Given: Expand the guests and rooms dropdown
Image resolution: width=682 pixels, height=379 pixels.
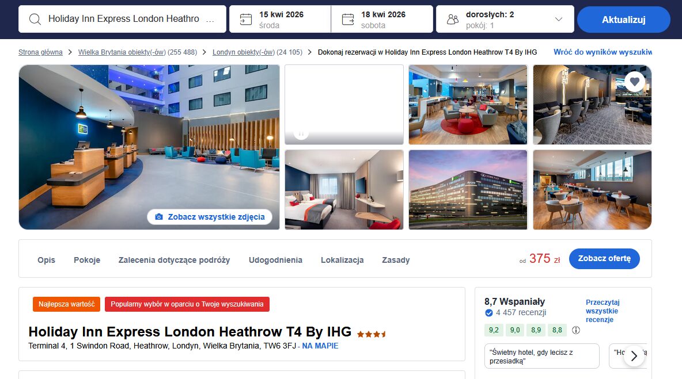Looking at the screenshot, I should point(559,19).
